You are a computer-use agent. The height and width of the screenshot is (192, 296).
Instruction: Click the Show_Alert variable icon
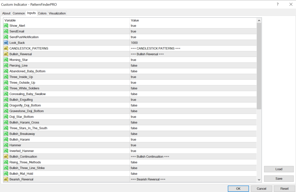click(6, 26)
